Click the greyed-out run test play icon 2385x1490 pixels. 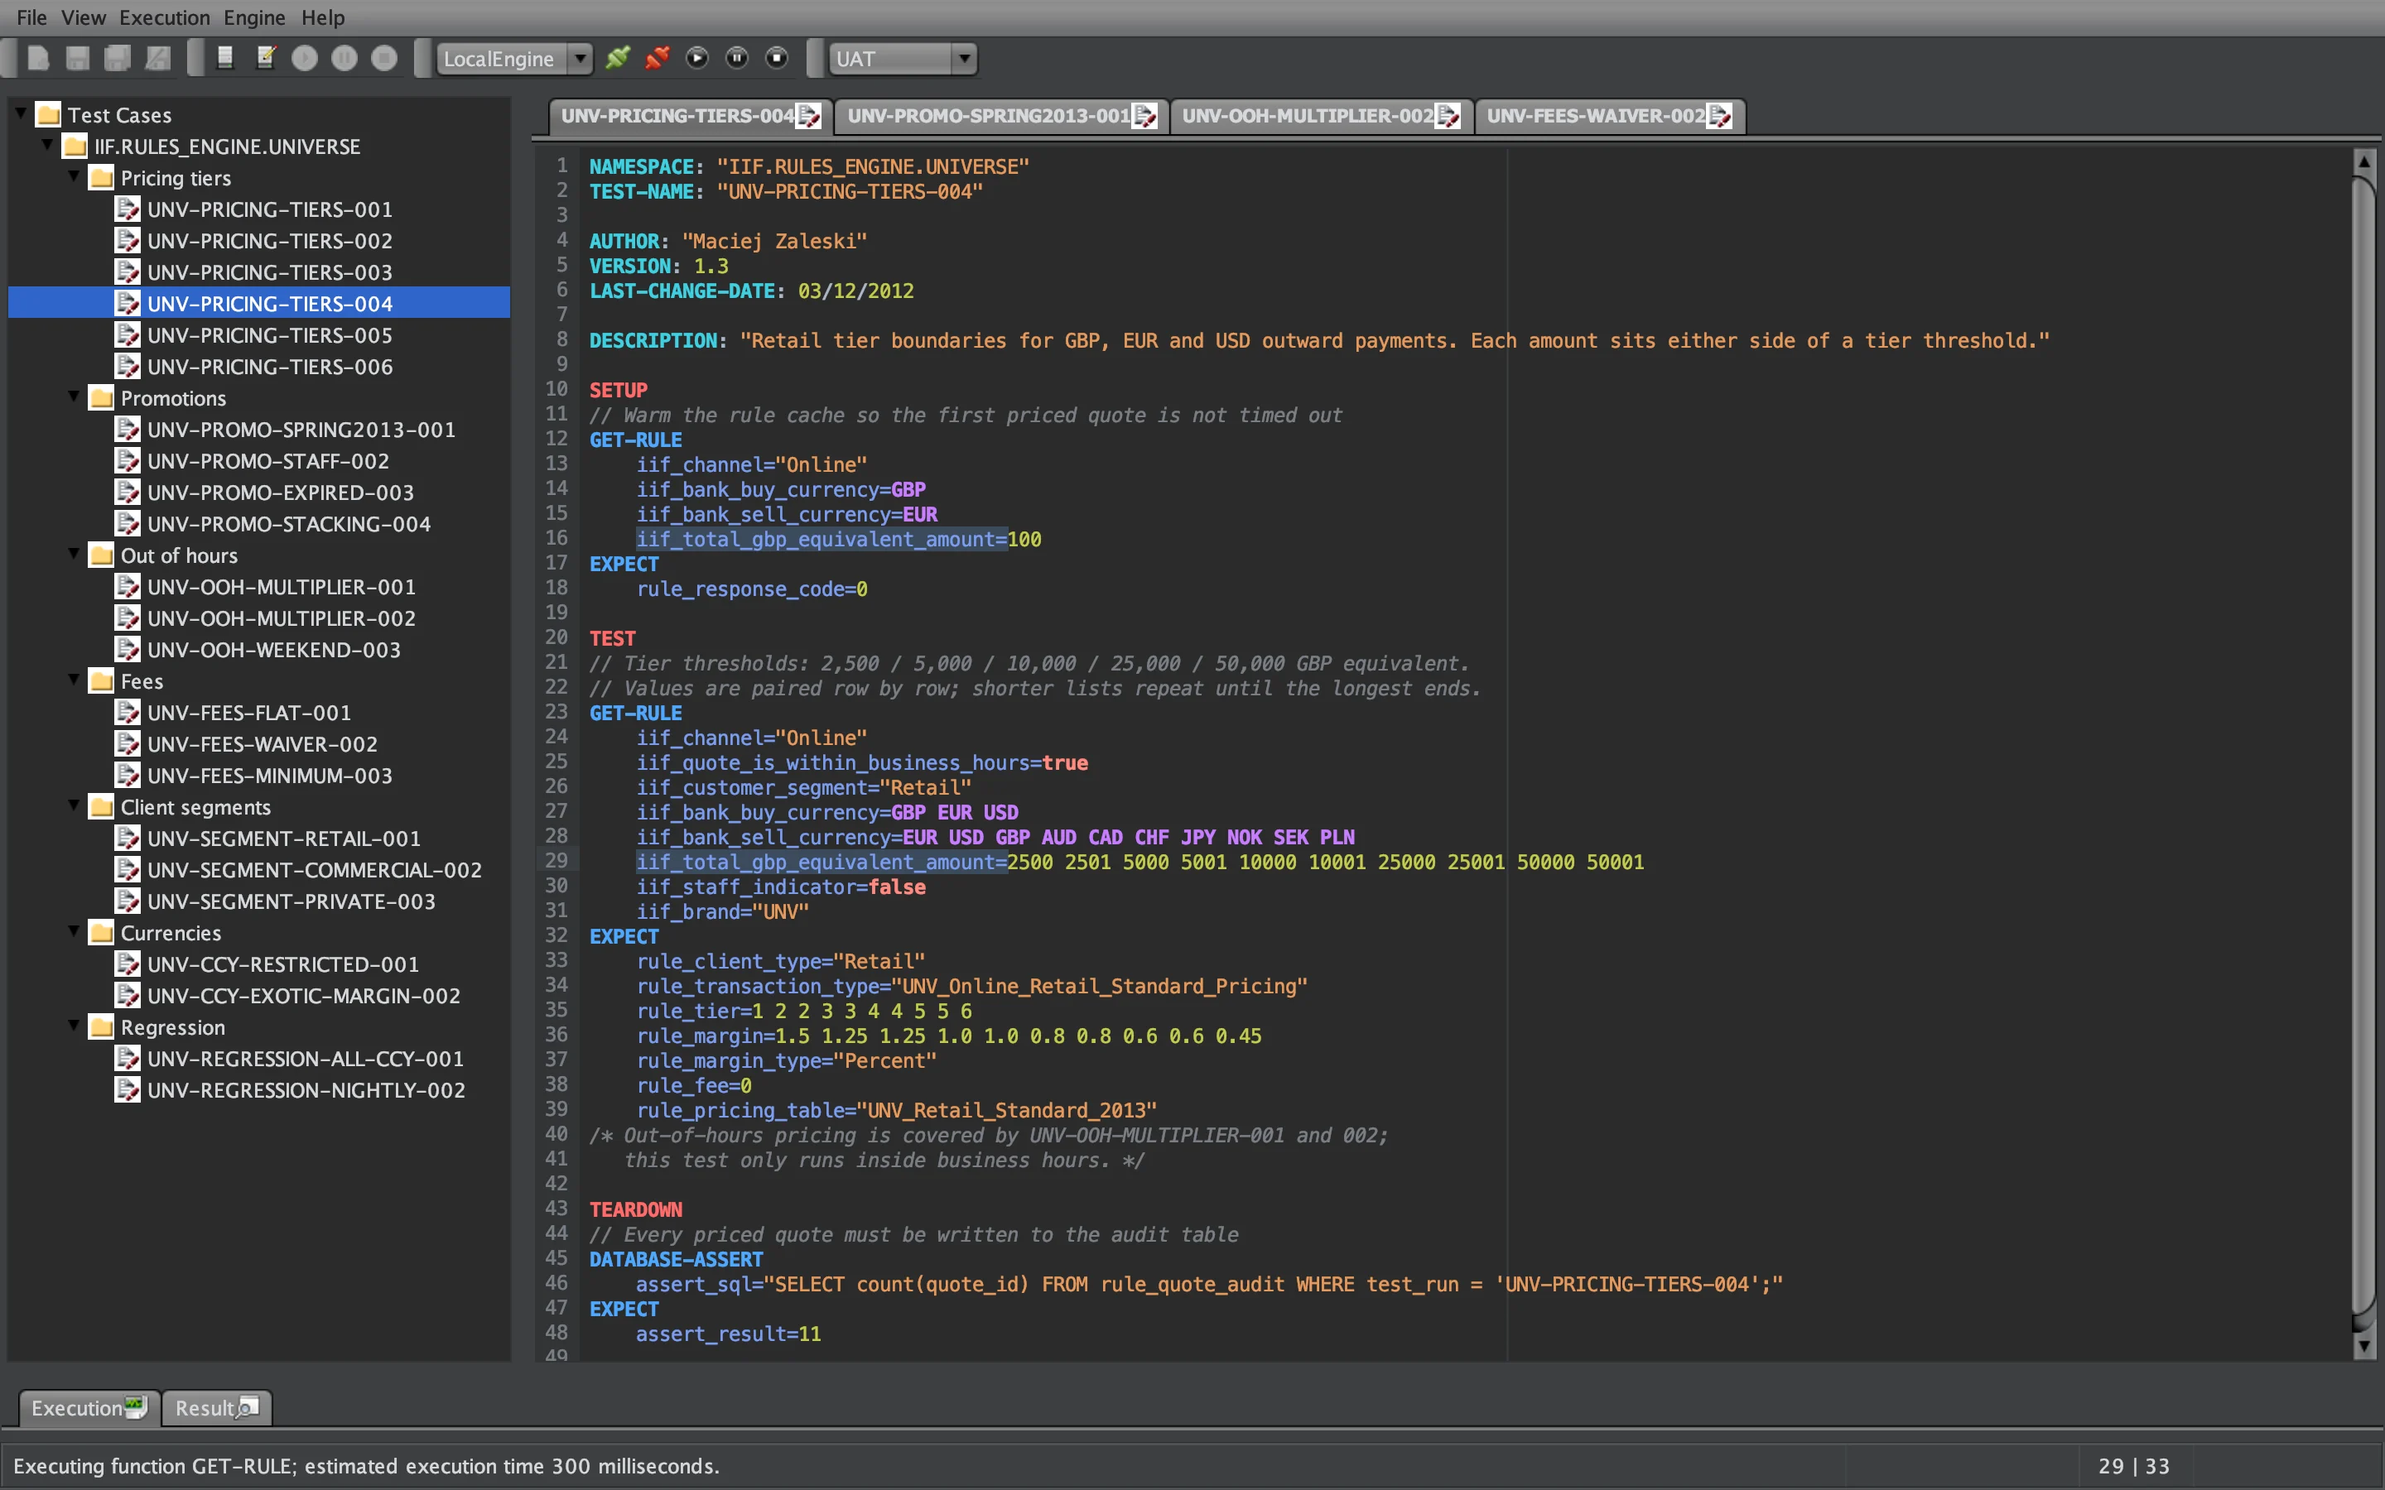[x=305, y=58]
